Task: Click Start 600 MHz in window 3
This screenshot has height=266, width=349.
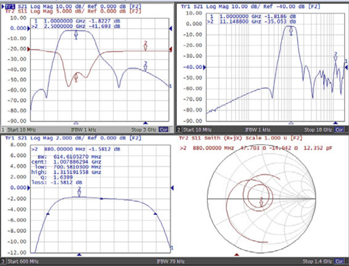Action: [23, 261]
